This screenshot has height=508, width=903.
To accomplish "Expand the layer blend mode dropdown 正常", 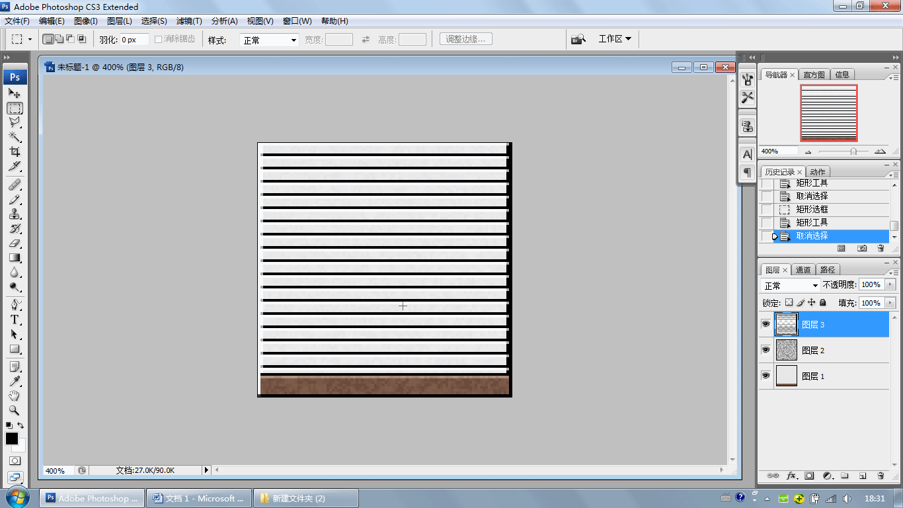I will click(791, 285).
